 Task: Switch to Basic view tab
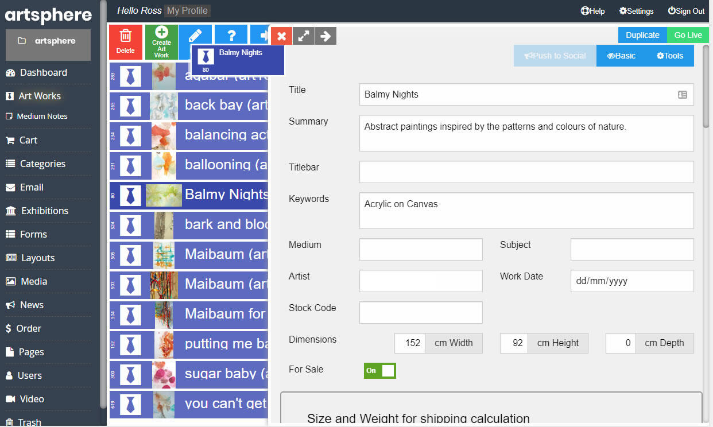(x=621, y=56)
